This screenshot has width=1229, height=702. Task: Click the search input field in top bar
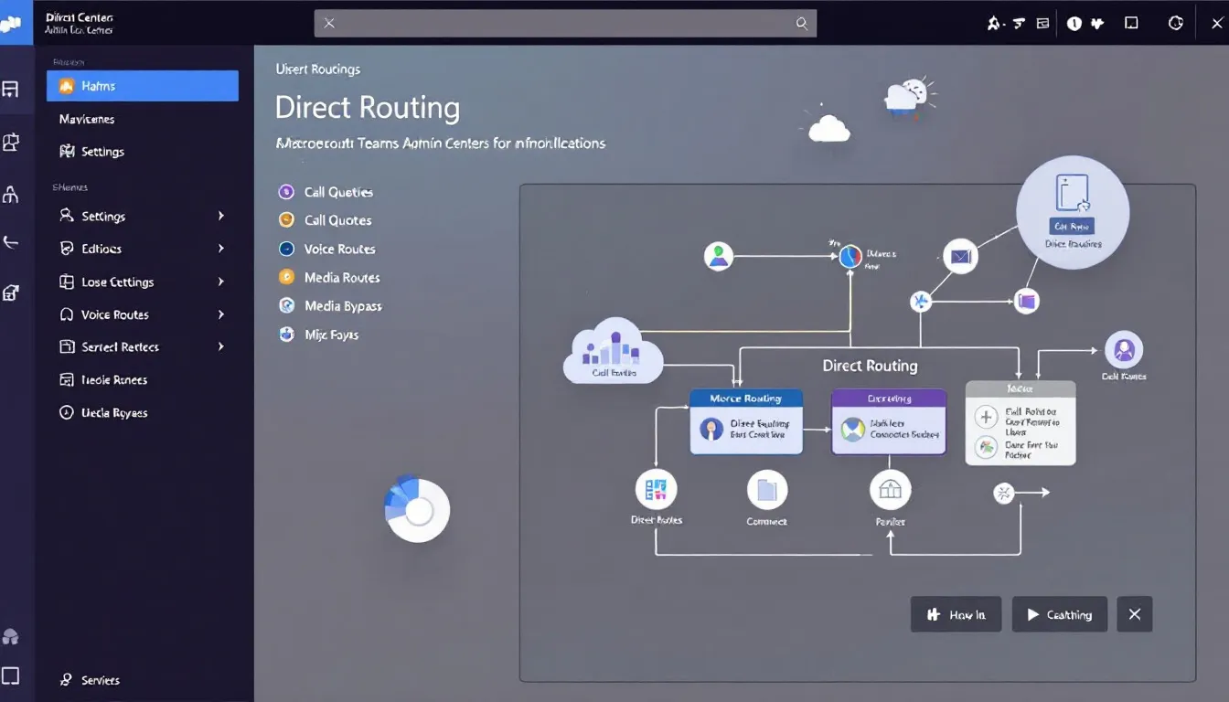[x=565, y=24]
